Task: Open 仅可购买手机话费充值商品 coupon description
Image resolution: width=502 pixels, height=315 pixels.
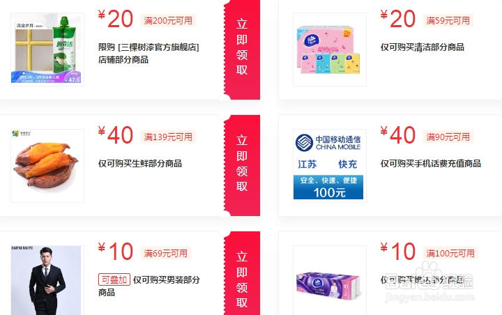Action: pyautogui.click(x=431, y=164)
